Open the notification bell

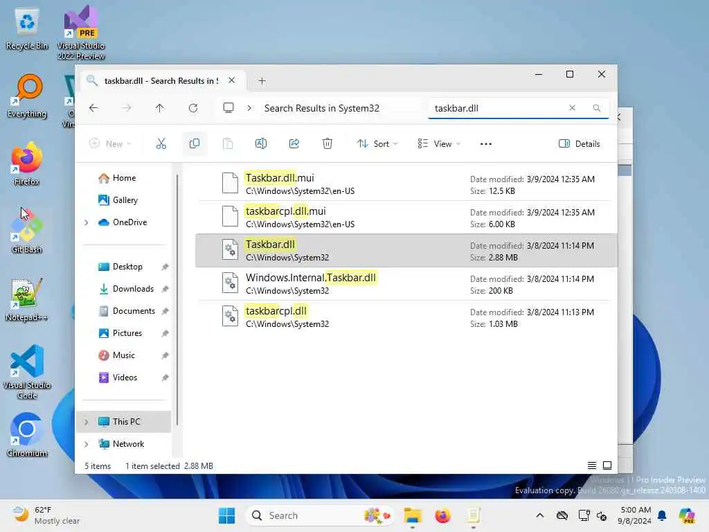click(x=662, y=515)
